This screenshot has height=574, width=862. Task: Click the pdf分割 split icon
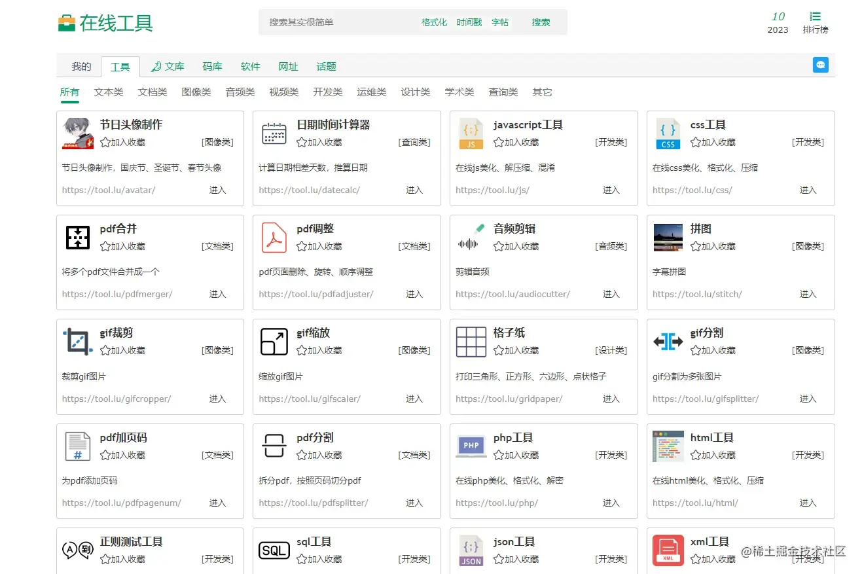point(274,446)
